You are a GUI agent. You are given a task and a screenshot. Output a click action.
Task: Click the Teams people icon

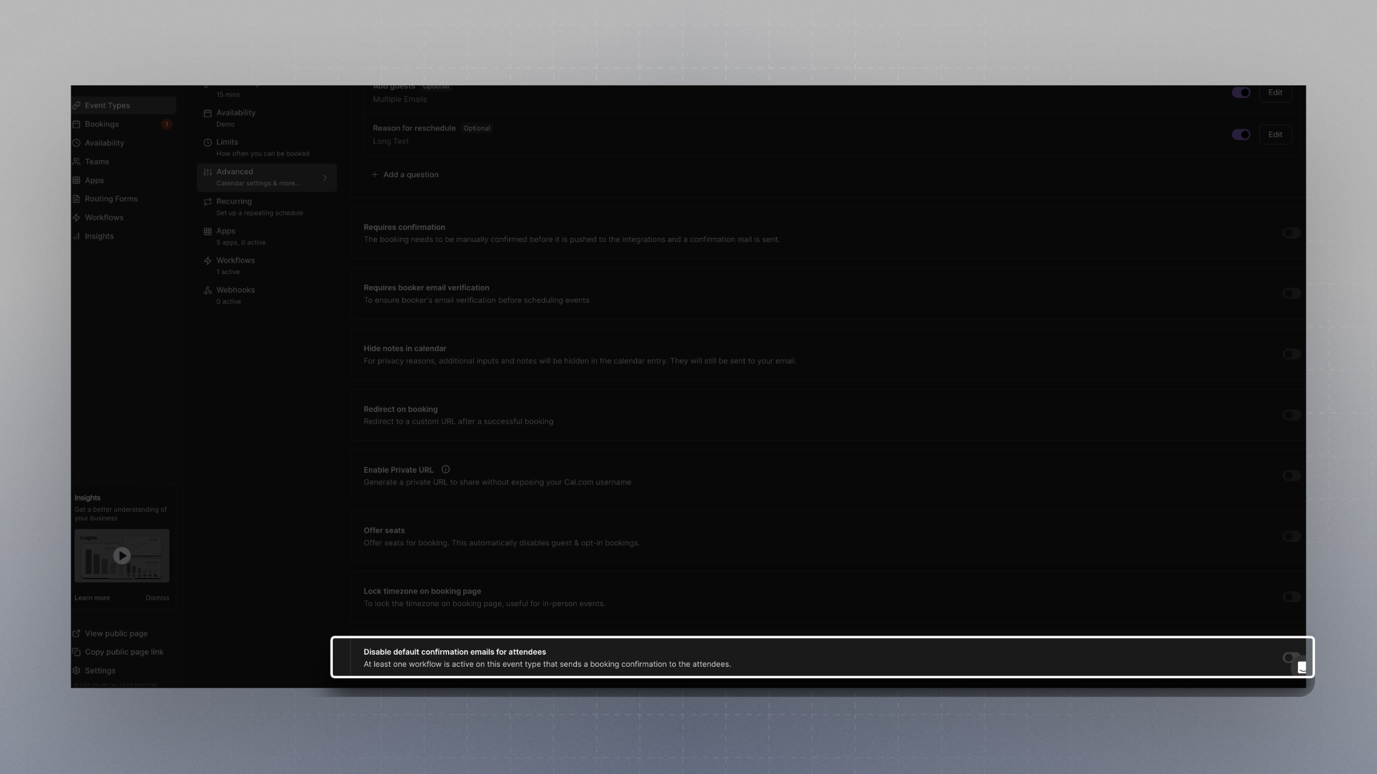click(x=76, y=162)
